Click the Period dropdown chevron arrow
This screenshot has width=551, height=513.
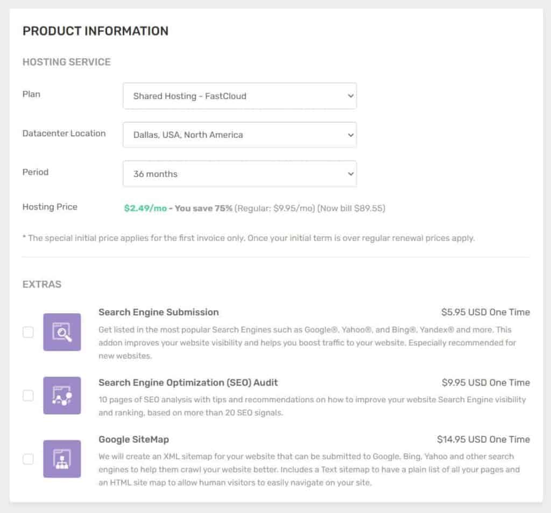pos(350,173)
